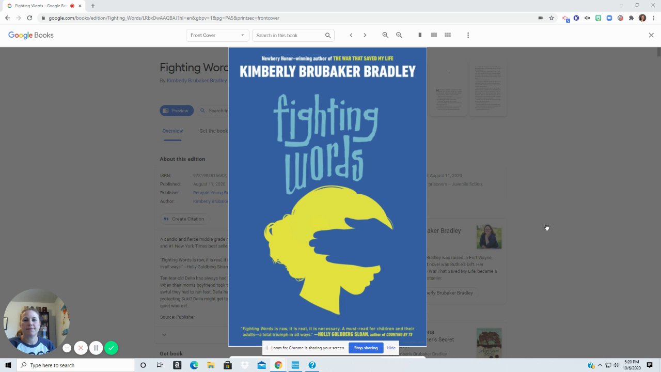Expand the book description chevron

point(164,335)
